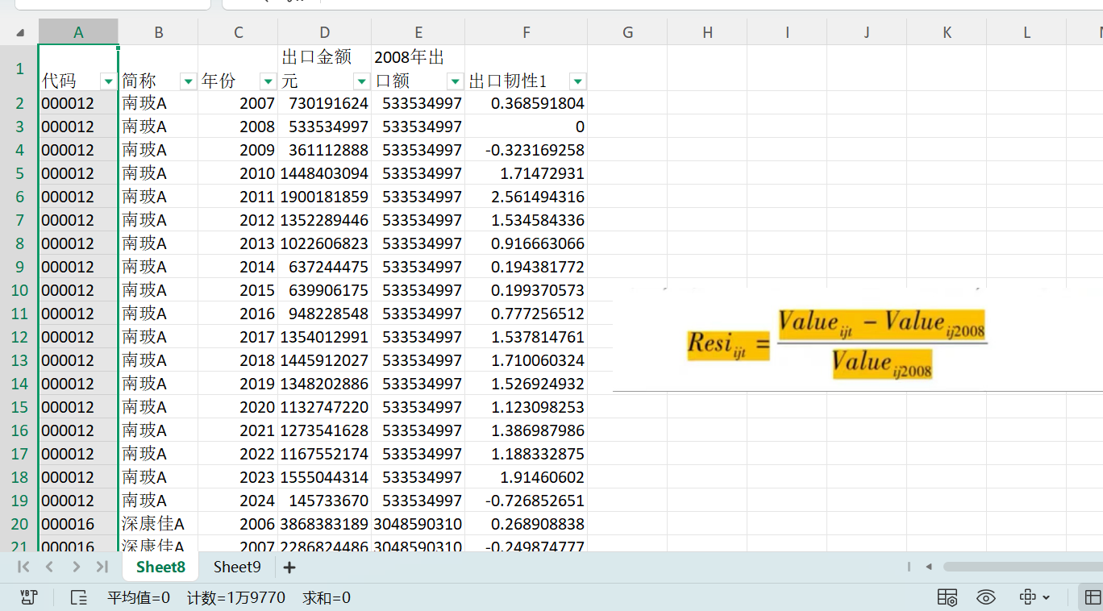The width and height of the screenshot is (1103, 611).
Task: Switch to normal view icon in the status bar
Action: click(1092, 597)
